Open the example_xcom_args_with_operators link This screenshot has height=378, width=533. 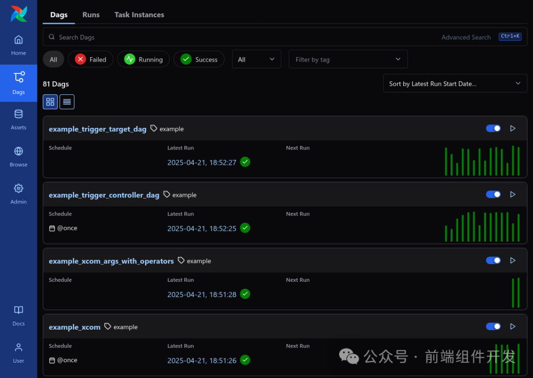coord(111,261)
